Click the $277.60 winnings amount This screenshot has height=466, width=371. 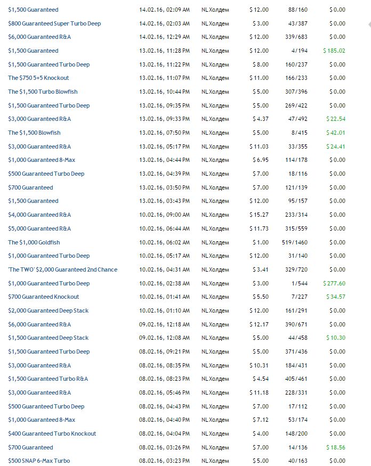coord(334,283)
